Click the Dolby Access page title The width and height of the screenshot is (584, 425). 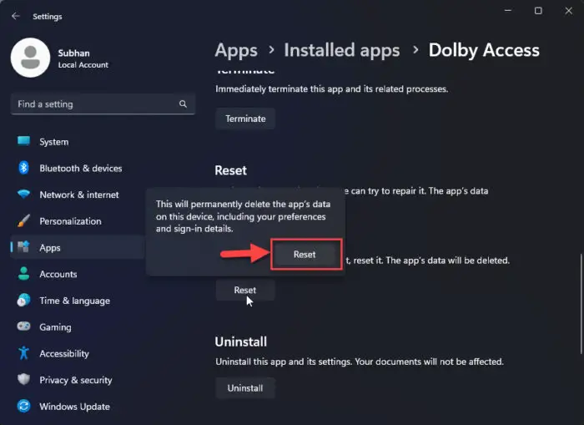tap(484, 50)
